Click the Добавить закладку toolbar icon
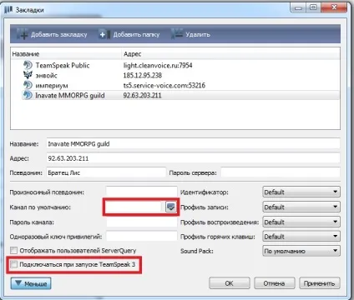Screen dimensions: 354x300 (22, 34)
